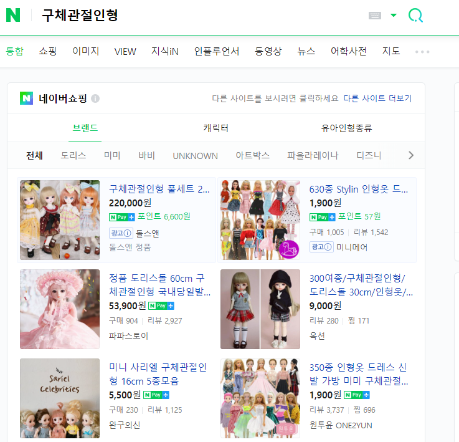Select the 캐릭터 category tab
459x442 pixels.
click(215, 128)
